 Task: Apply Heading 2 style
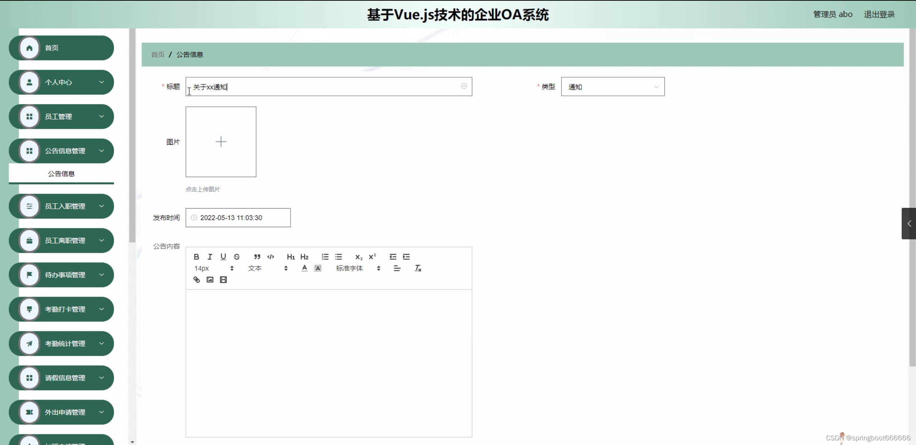coord(304,256)
